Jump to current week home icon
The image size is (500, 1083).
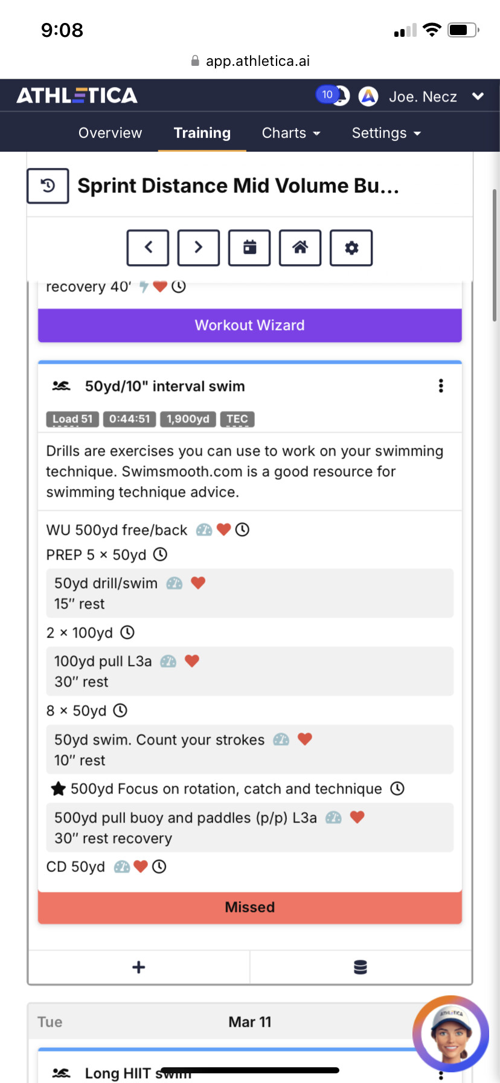pos(300,248)
